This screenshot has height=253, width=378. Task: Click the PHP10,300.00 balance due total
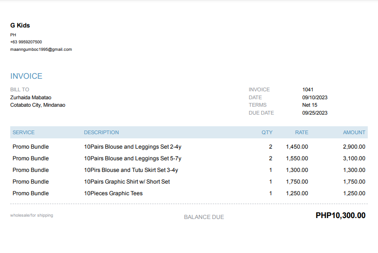coord(340,215)
